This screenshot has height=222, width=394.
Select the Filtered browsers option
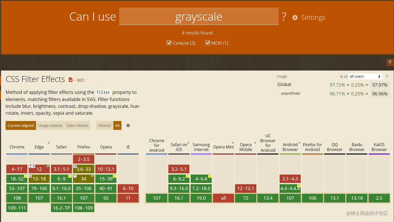104,125
